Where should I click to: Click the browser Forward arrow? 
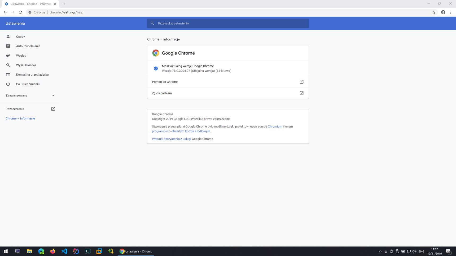tap(13, 12)
